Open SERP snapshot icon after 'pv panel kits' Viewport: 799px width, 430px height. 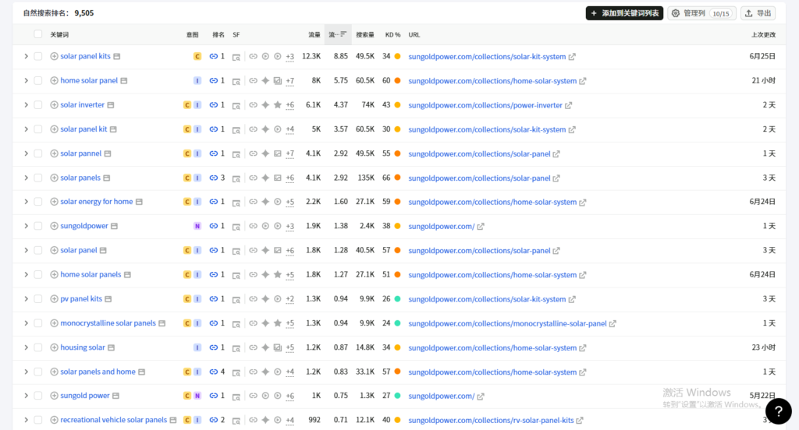tap(108, 299)
